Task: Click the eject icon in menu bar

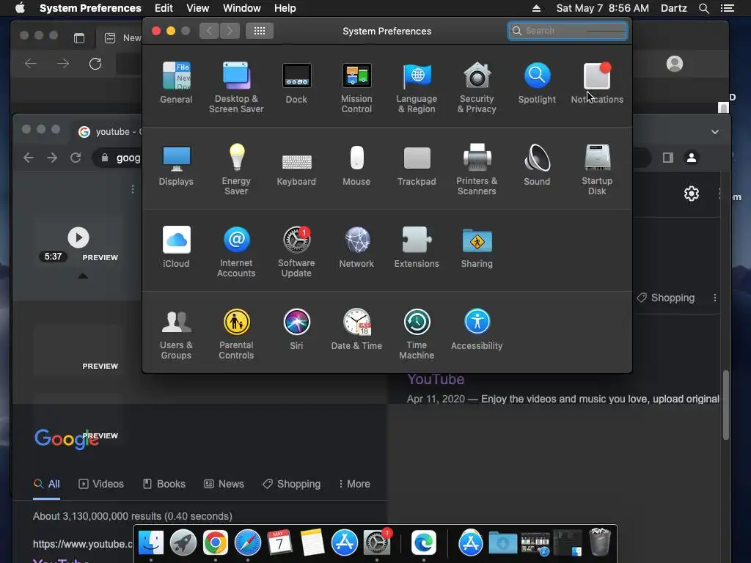Action: 536,8
